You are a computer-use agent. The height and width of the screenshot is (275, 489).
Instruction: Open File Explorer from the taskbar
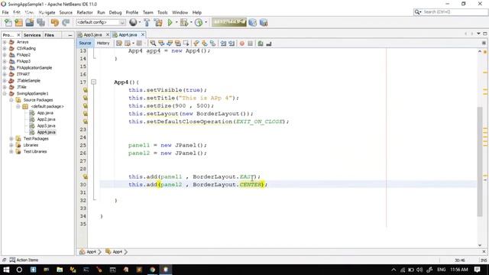pos(60,270)
